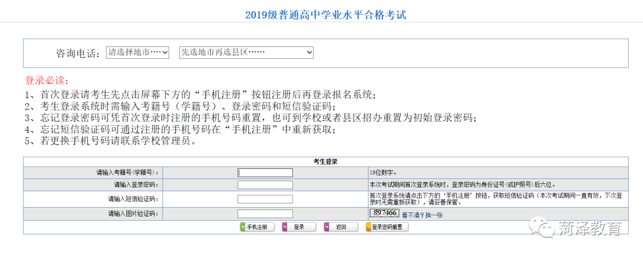Click instruction line 4 about 忘记短信验证码
The height and width of the screenshot is (257, 643).
tap(180, 130)
